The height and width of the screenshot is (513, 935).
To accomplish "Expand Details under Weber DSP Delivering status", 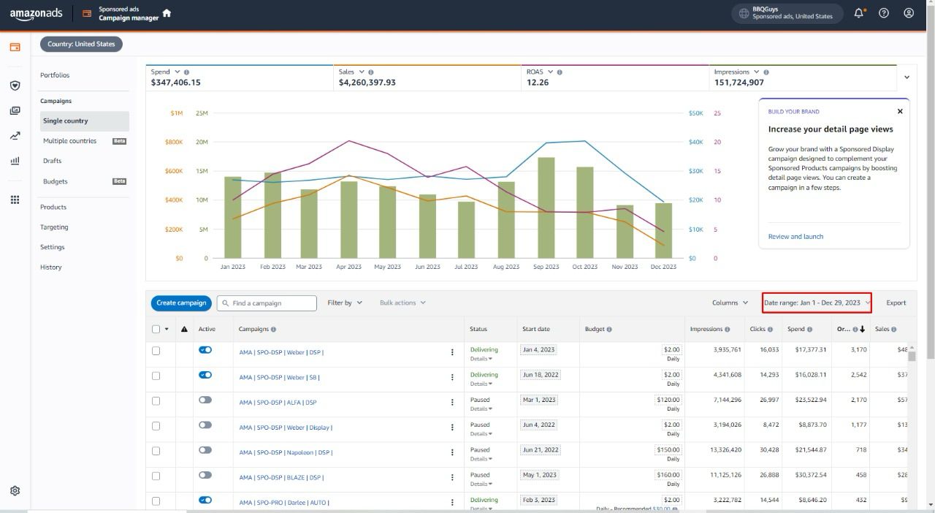I will coord(481,359).
